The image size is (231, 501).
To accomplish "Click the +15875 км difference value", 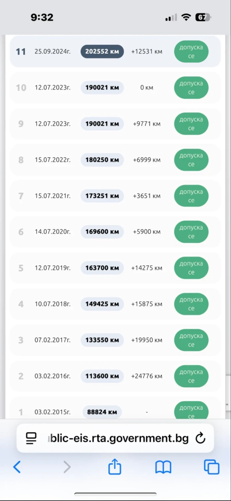I will 147,304.
